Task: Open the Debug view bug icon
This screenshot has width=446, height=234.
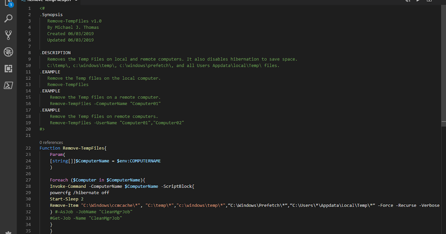Action: pyautogui.click(x=8, y=52)
